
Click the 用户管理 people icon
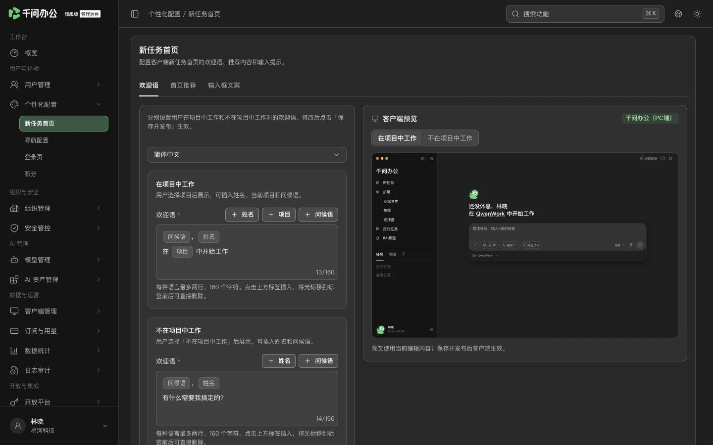14,85
